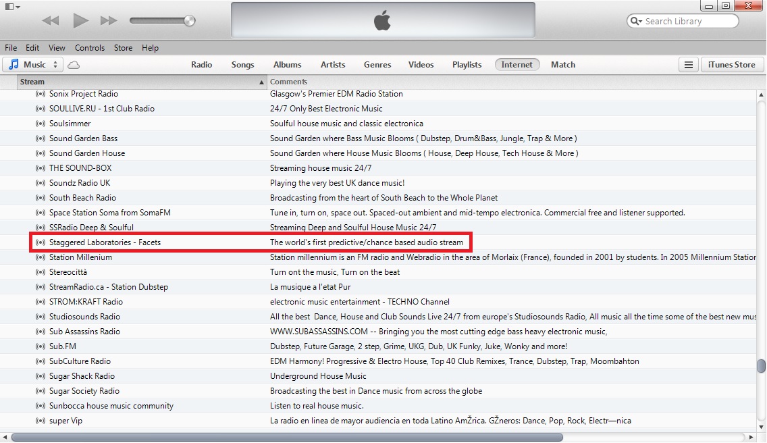Screen dimensions: 767x443
Task: Open the iTunes Store
Action: pyautogui.click(x=732, y=65)
